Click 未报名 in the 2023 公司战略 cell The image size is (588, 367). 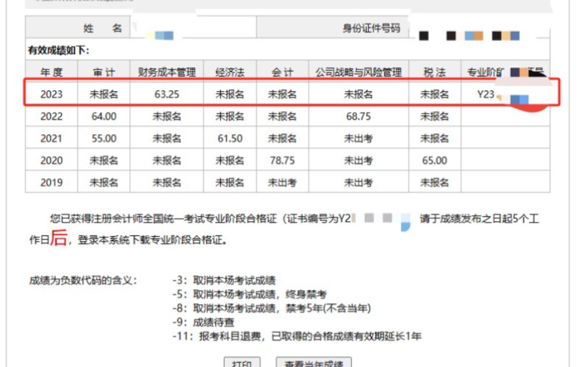[358, 94]
